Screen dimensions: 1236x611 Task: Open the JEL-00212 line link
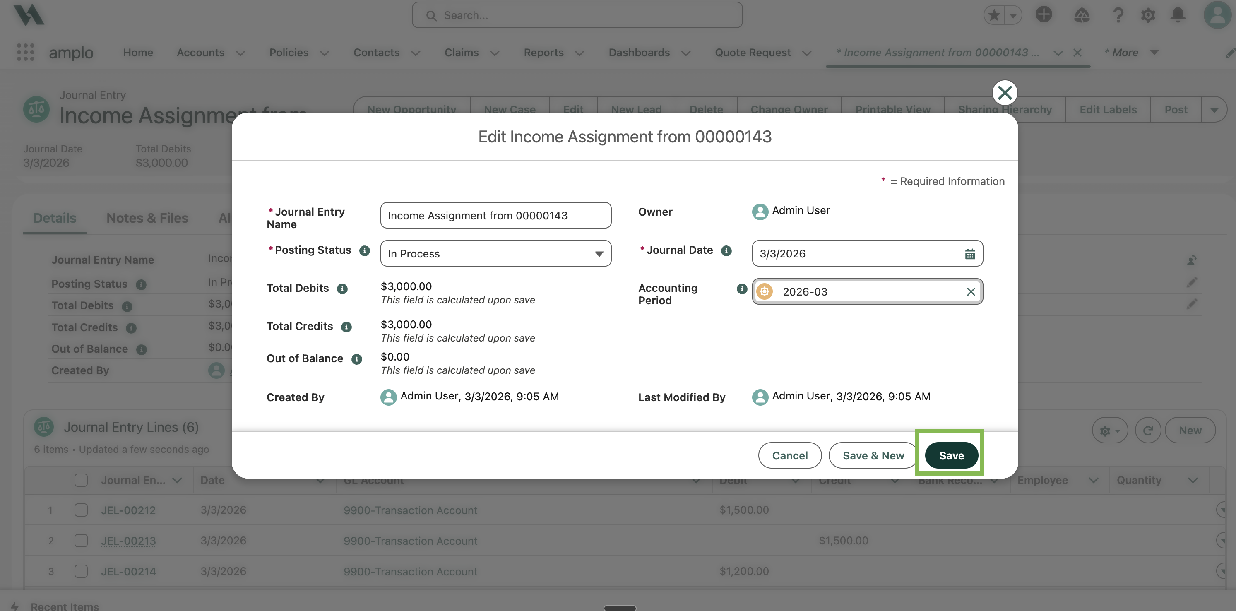click(x=128, y=510)
